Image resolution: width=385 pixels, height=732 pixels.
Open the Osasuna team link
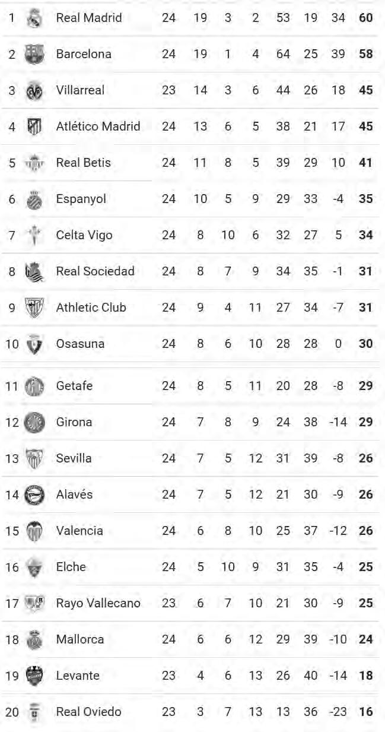[80, 344]
